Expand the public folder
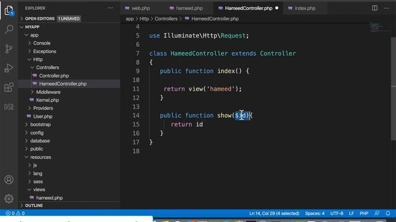396x222 pixels. click(x=37, y=149)
